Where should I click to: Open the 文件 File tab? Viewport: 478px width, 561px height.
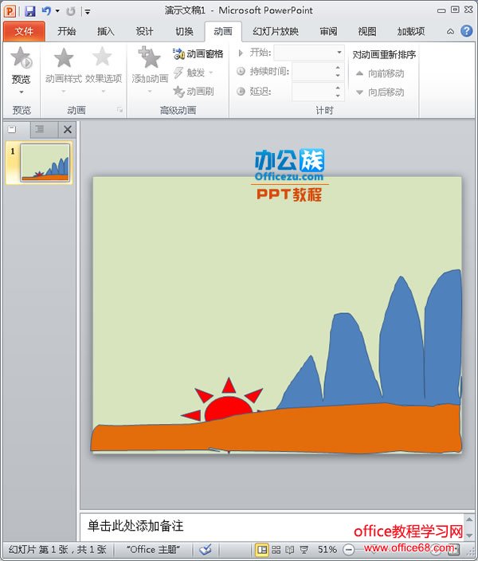coord(24,32)
